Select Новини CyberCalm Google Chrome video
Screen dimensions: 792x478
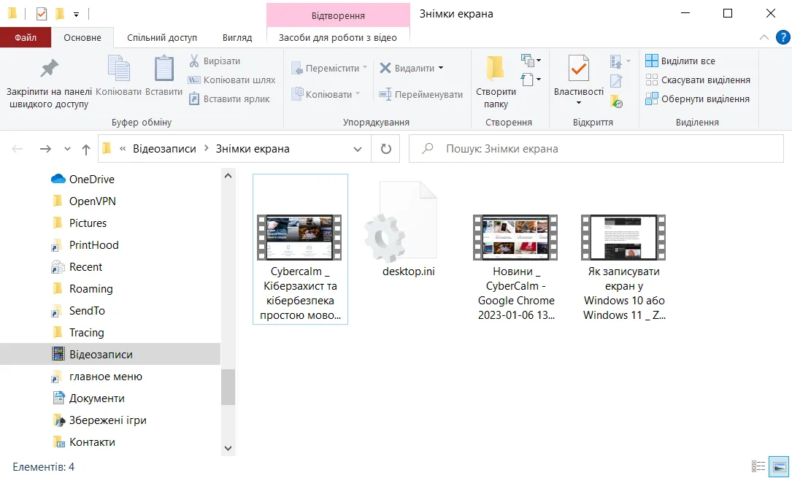(x=515, y=268)
